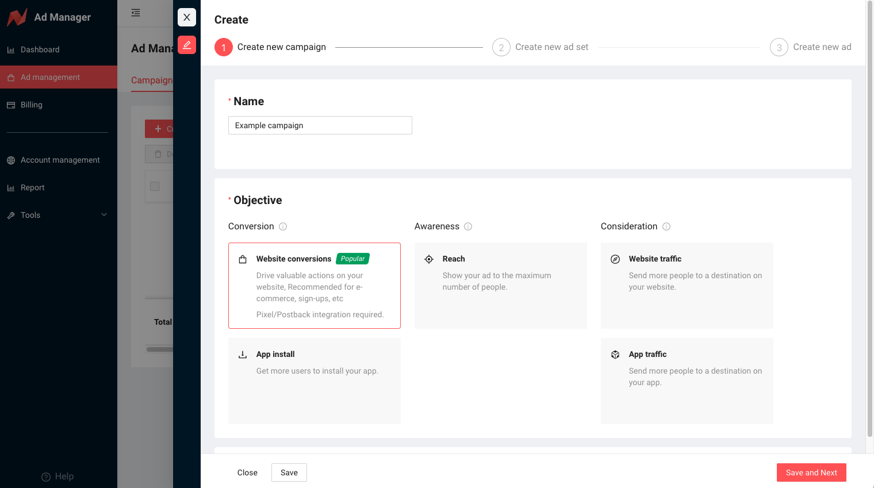Click the campaign Name input field

[x=320, y=125]
